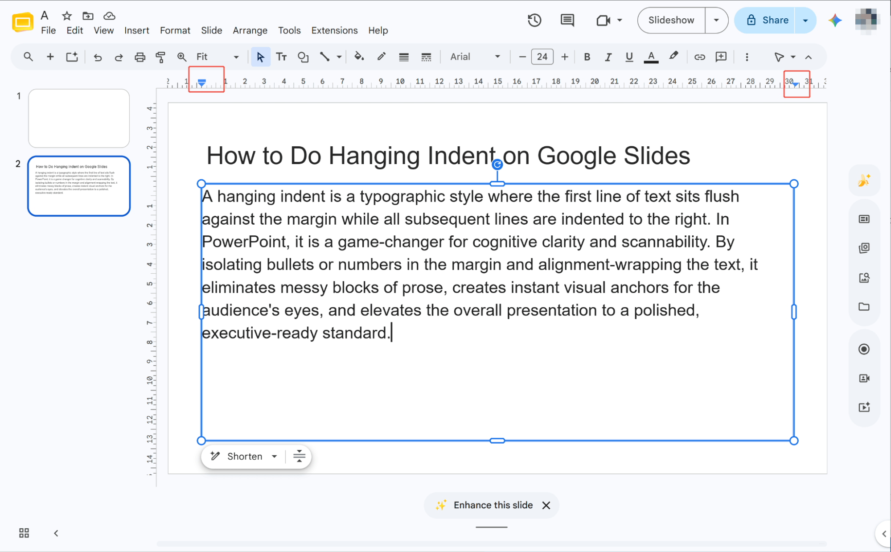Open border weight options
891x552 pixels.
pyautogui.click(x=404, y=57)
